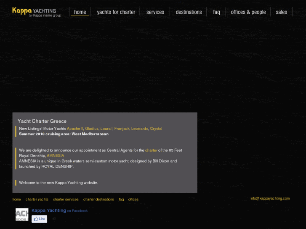Click footer charter yachts link
This screenshot has width=306, height=229.
pos(37,199)
